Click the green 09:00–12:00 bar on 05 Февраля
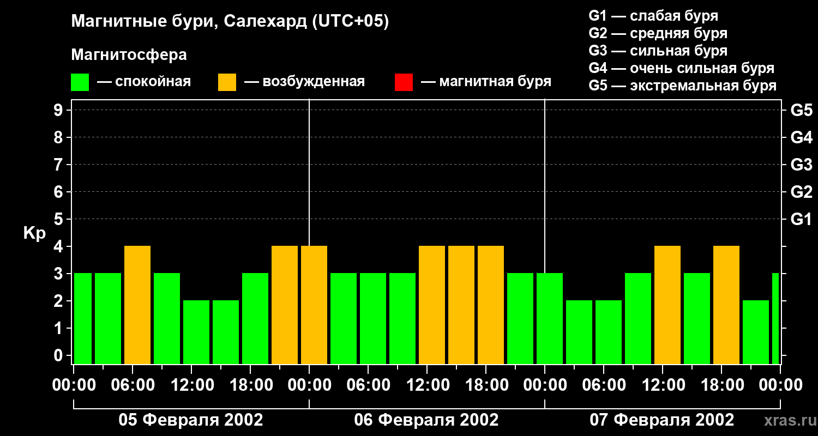 coord(167,319)
